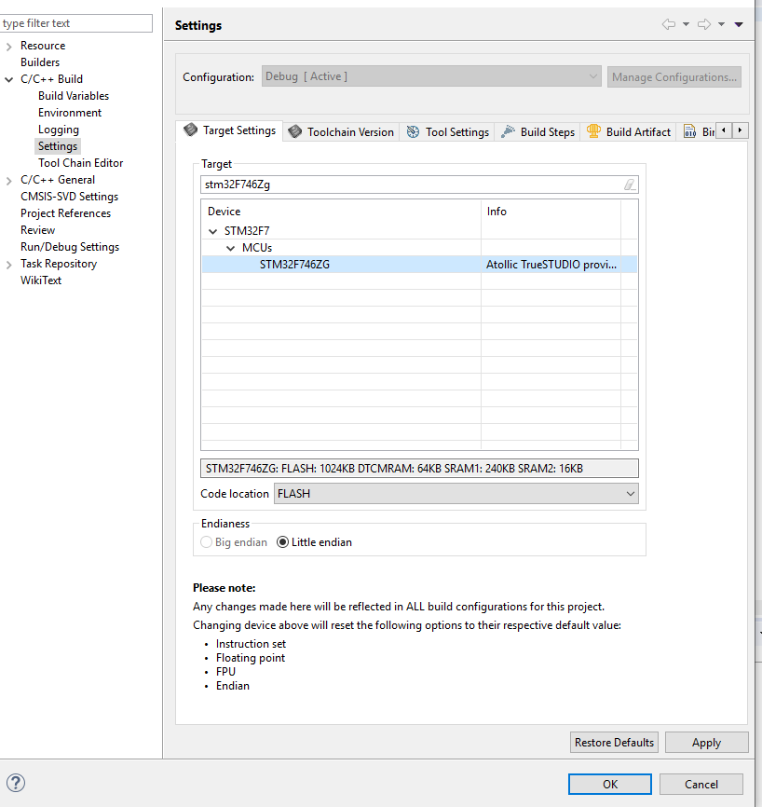This screenshot has height=807, width=762.
Task: Click the Atollic TrueSTUDIO info cell
Action: click(551, 265)
